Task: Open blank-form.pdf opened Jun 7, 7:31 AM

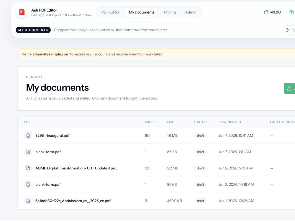Action: point(48,152)
